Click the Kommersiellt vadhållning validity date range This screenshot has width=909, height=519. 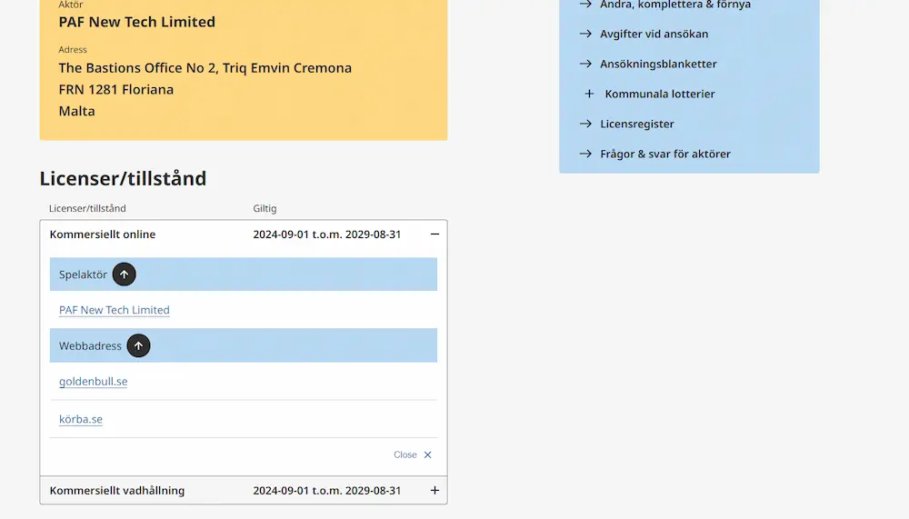click(x=327, y=491)
